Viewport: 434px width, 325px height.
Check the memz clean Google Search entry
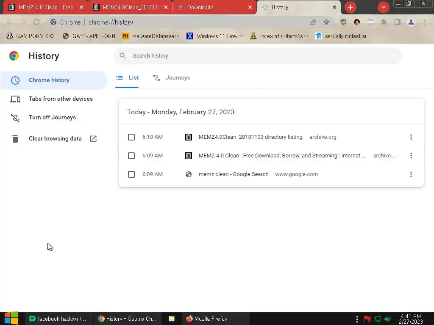[x=131, y=174]
